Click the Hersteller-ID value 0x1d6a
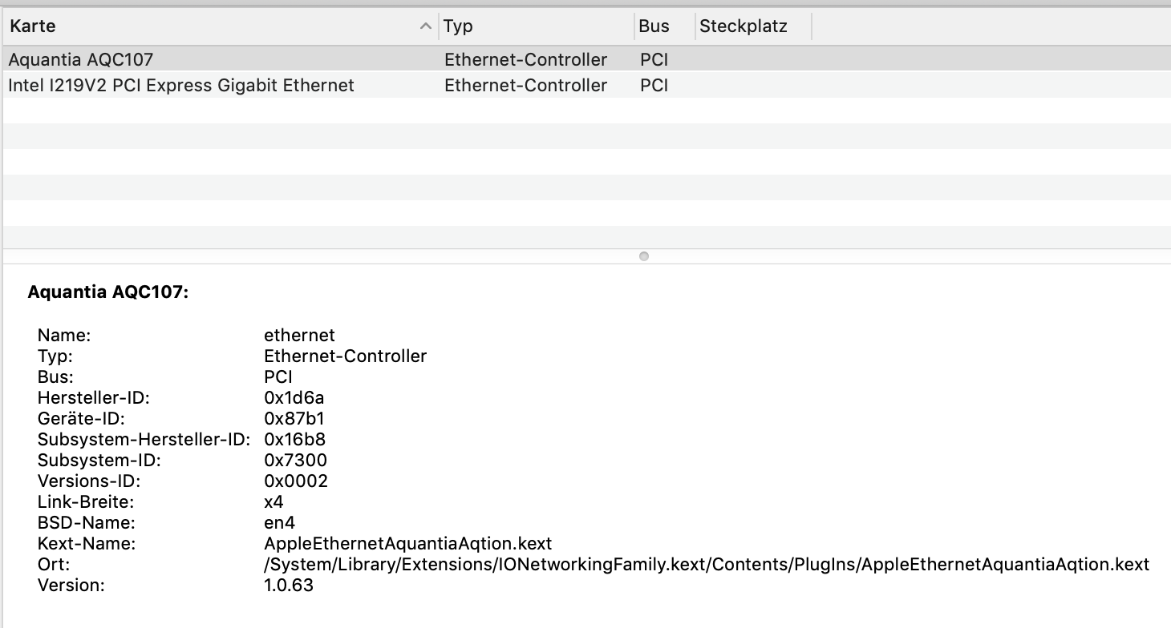Image resolution: width=1171 pixels, height=628 pixels. coord(294,398)
